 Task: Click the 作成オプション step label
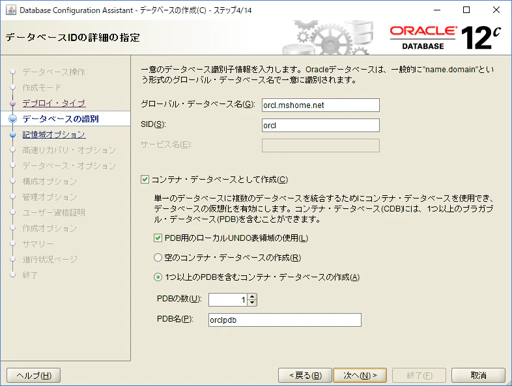pyautogui.click(x=50, y=228)
